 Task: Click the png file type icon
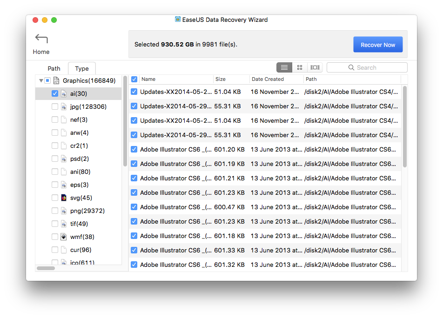click(64, 211)
